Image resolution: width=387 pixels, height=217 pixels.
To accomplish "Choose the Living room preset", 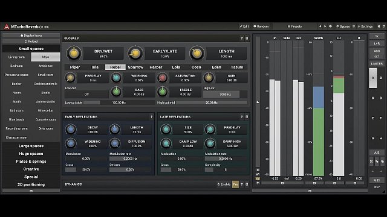I will tap(16, 57).
